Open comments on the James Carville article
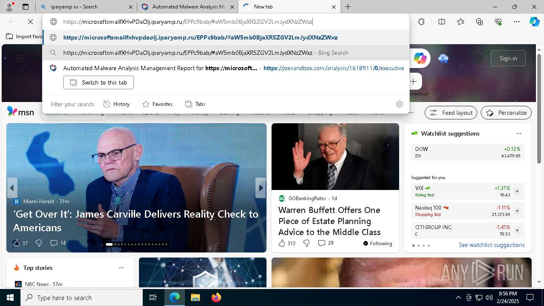The height and width of the screenshot is (306, 544). [x=58, y=243]
